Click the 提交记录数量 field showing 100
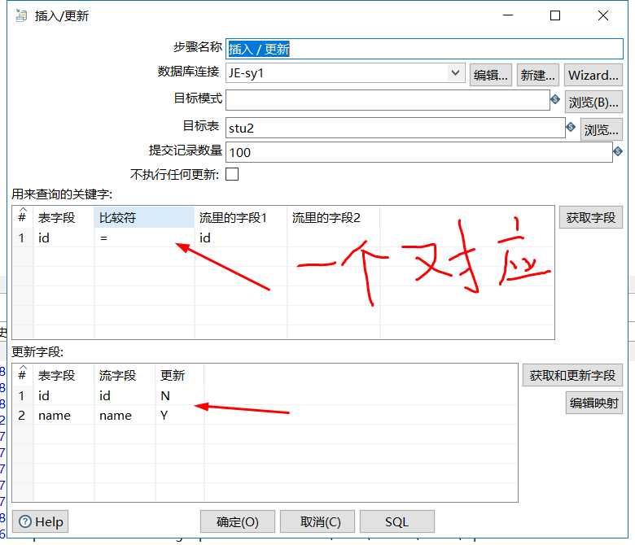Viewport: 635px width, 545px height. [418, 152]
